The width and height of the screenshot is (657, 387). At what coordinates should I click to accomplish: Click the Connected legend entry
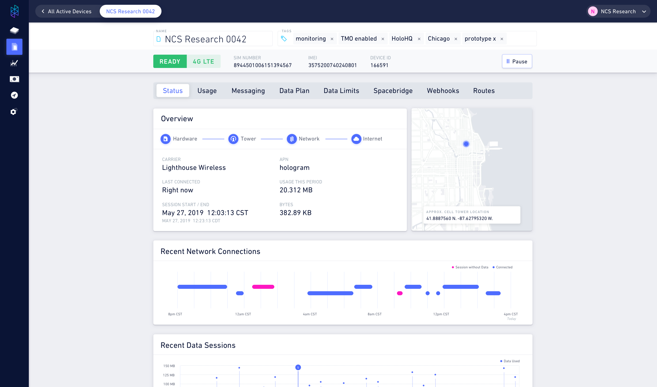coord(502,267)
